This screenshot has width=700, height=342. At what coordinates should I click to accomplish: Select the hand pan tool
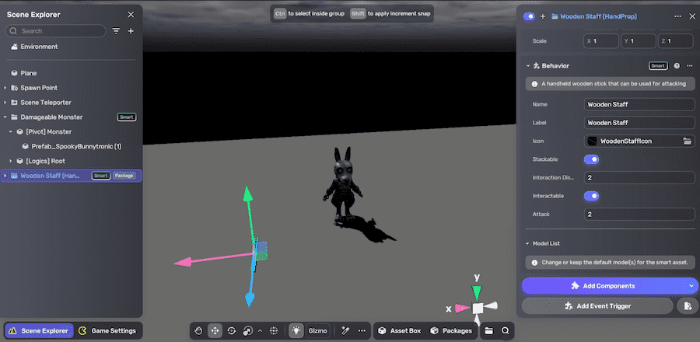point(198,330)
